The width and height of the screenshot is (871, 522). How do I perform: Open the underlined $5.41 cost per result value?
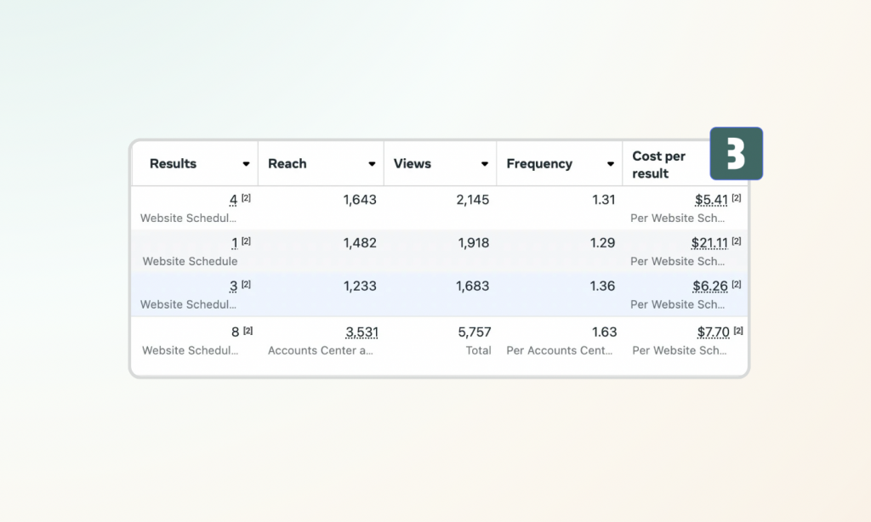click(x=711, y=200)
